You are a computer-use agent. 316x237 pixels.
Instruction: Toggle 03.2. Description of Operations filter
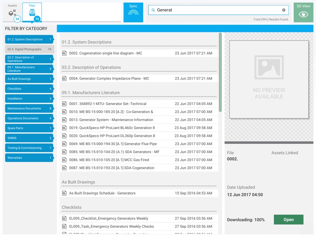(29, 59)
